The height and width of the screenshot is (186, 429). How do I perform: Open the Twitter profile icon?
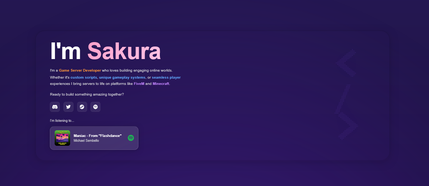[x=68, y=107]
